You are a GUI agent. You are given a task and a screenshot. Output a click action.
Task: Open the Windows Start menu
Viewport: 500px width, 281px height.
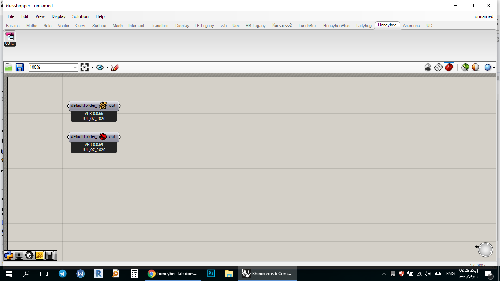(x=9, y=273)
